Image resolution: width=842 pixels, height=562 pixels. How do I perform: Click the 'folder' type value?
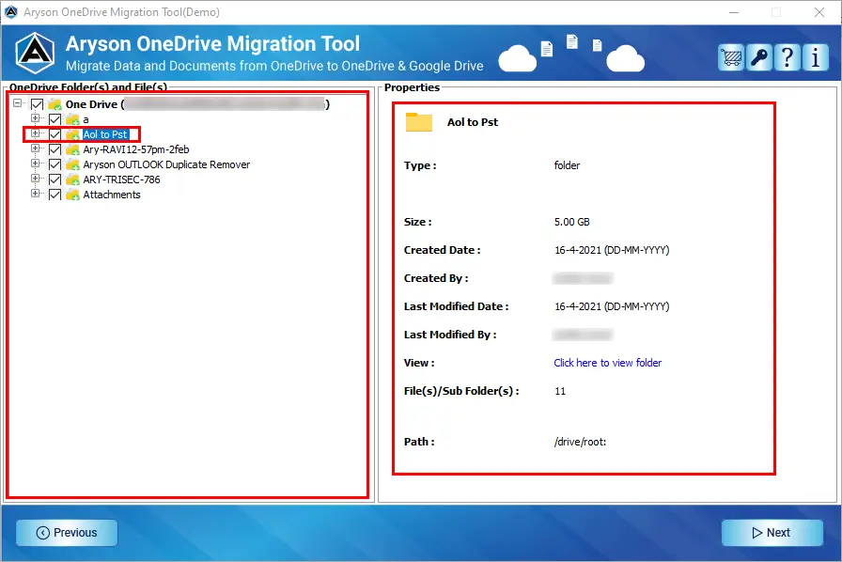coord(567,165)
